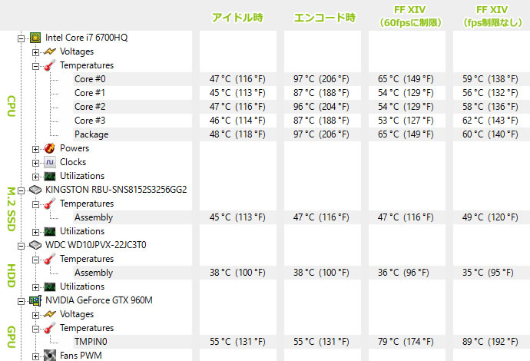Click the Powers flame icon
Image resolution: width=530 pixels, height=361 pixels.
(x=50, y=148)
